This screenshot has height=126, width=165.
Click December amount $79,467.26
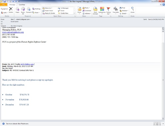(24, 104)
